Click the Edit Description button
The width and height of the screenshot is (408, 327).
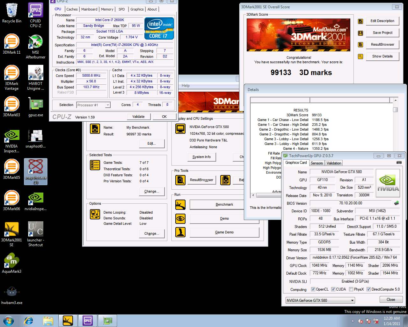point(382,21)
